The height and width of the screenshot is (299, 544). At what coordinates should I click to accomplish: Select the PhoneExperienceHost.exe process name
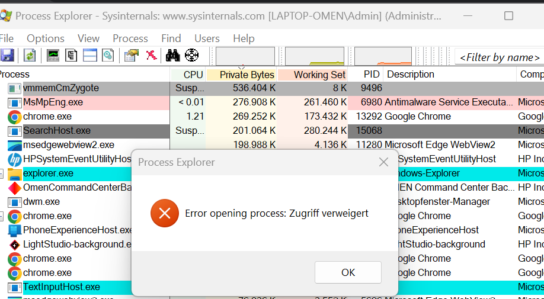pyautogui.click(x=78, y=231)
